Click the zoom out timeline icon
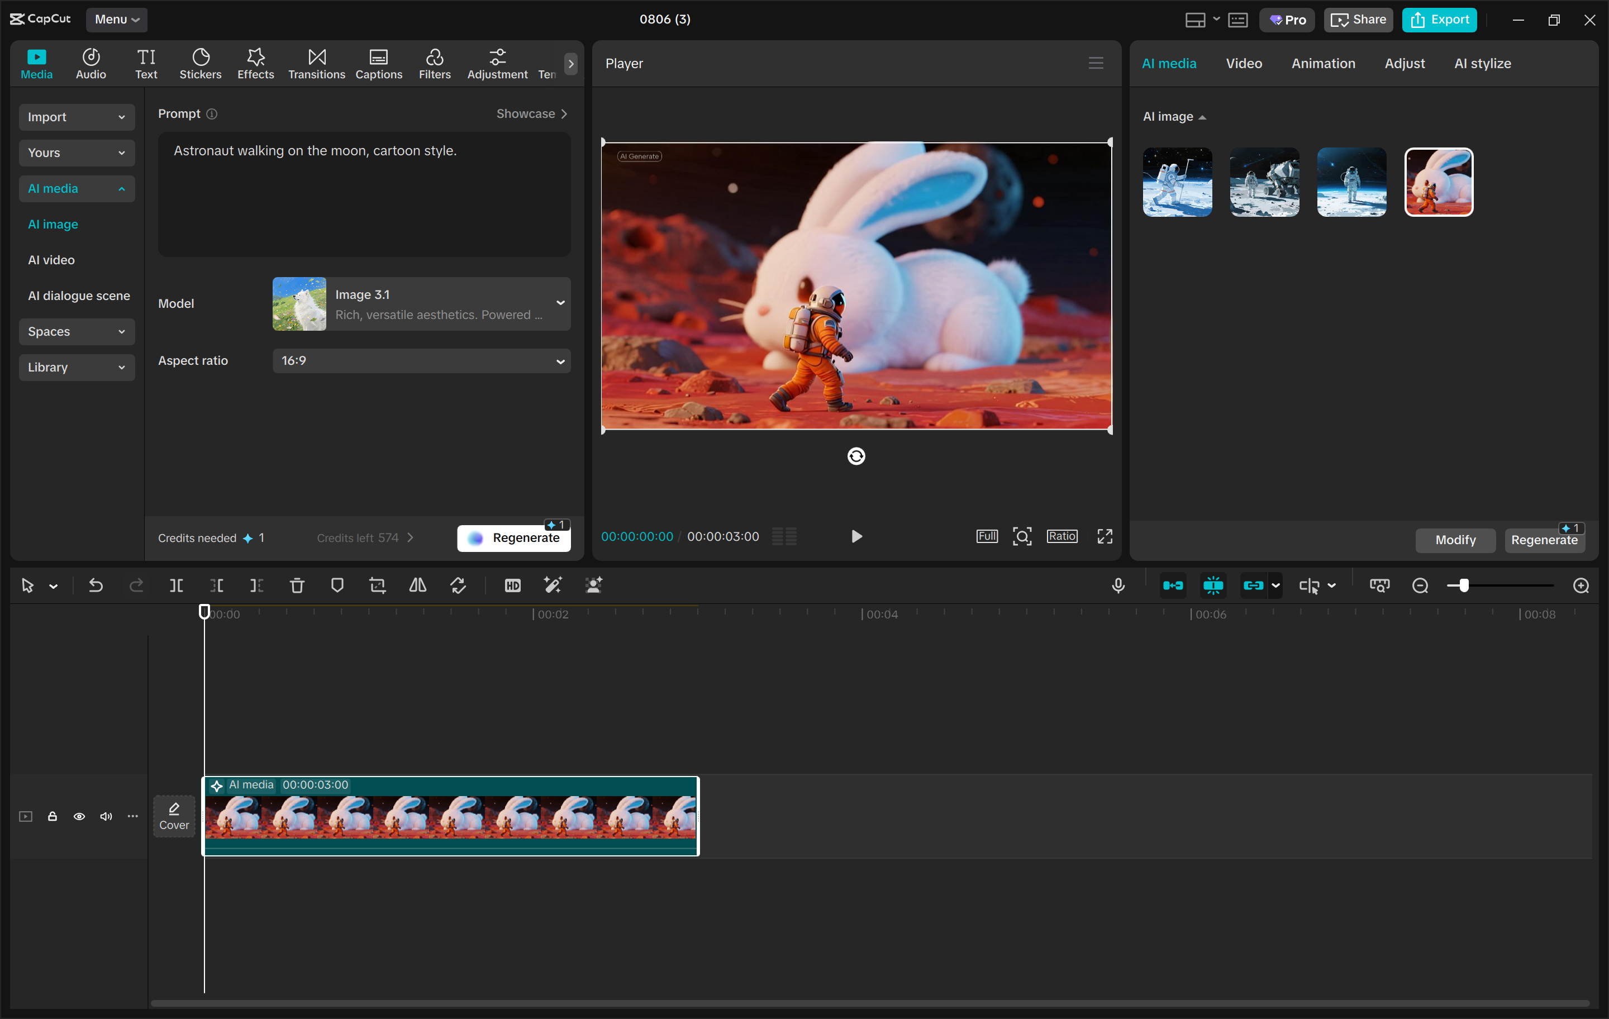The height and width of the screenshot is (1019, 1609). (x=1420, y=585)
